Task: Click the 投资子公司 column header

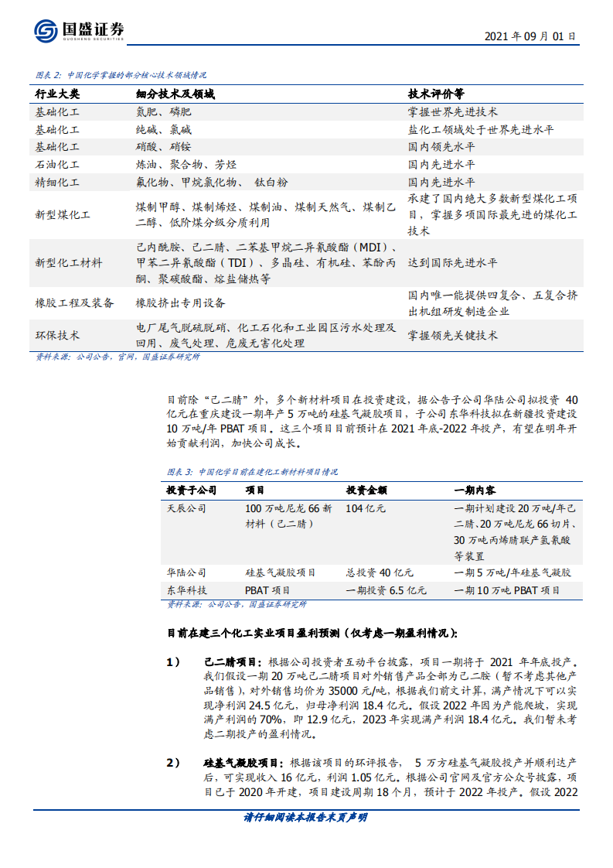Action: pos(192,490)
